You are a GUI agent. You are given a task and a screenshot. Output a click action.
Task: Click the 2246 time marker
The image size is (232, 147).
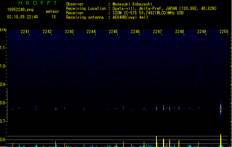(x=135, y=32)
